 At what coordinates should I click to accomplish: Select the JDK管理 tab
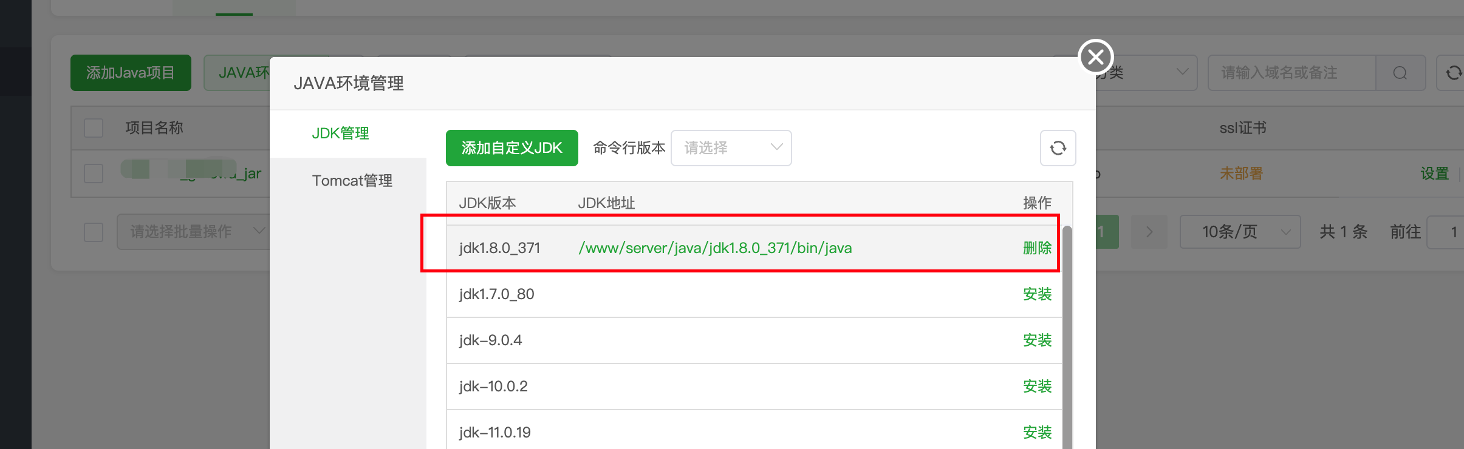click(x=340, y=133)
